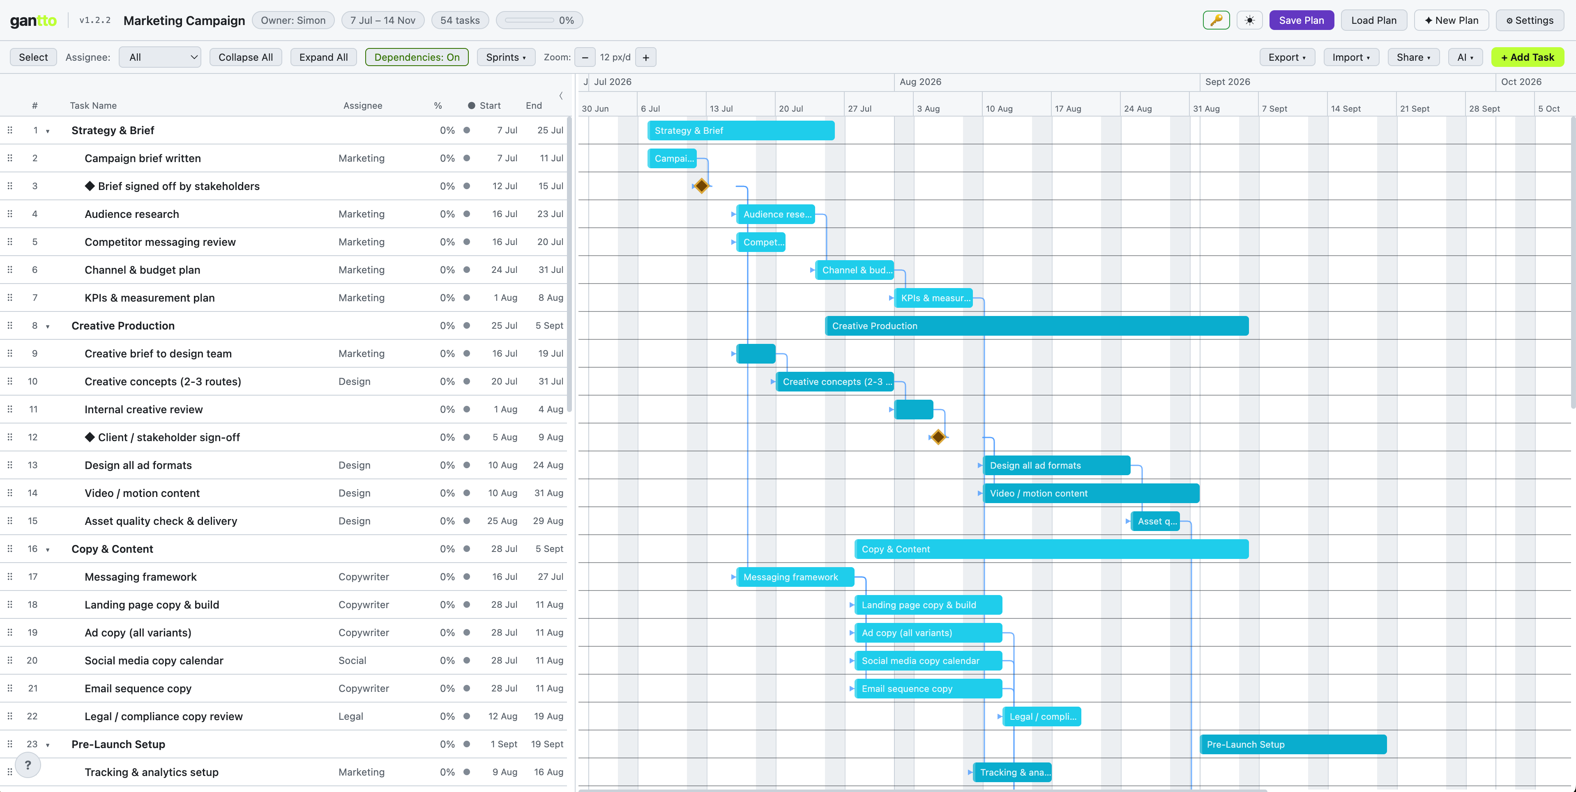Collapse the Pre-Launch Setup group
Viewport: 1576px width, 792px height.
pos(48,745)
